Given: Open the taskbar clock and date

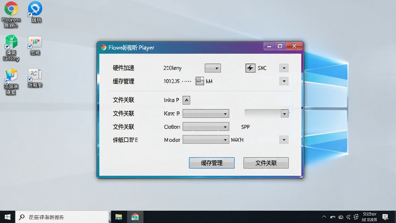Looking at the screenshot, I should 369,217.
